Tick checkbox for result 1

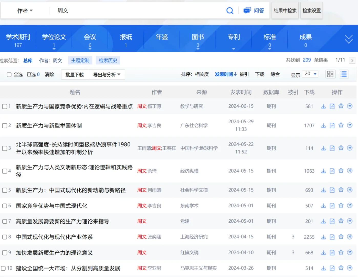point(5,106)
